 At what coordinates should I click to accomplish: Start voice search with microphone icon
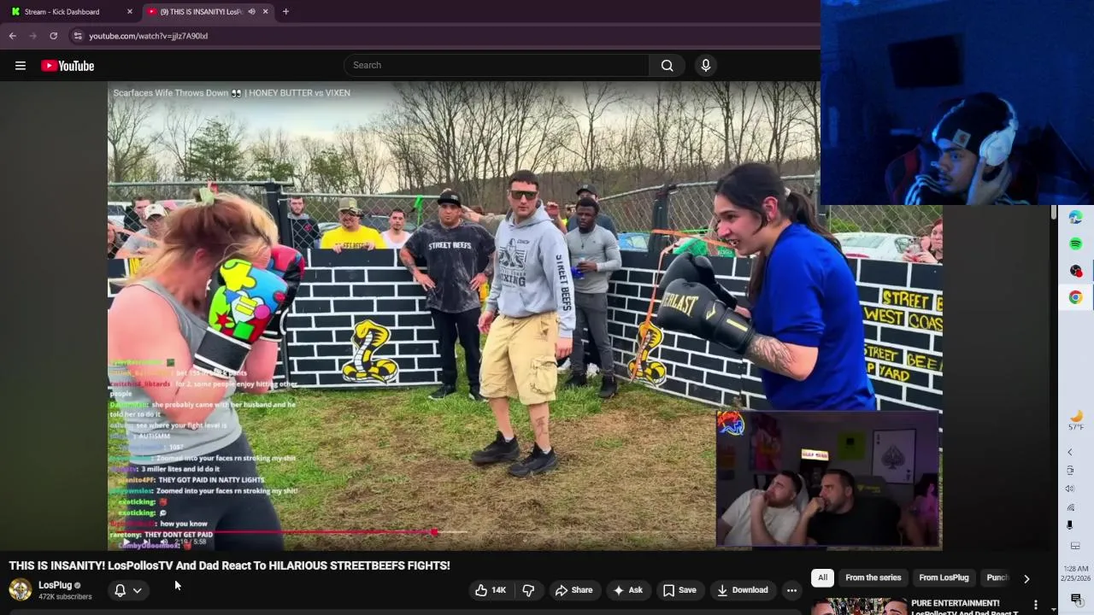pos(705,65)
